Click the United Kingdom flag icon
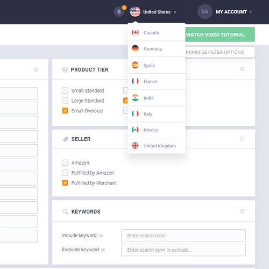 (x=135, y=146)
